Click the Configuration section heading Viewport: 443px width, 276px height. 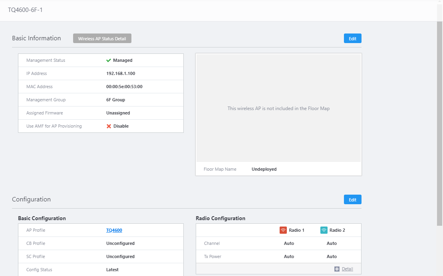coord(32,199)
